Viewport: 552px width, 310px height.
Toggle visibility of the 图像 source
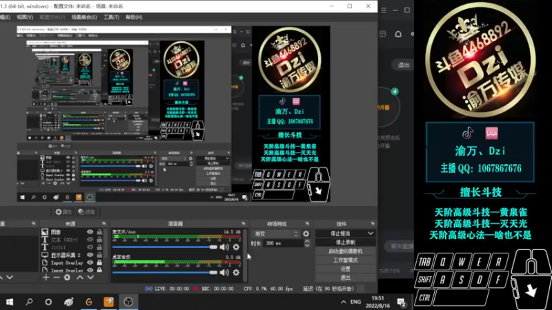90,232
